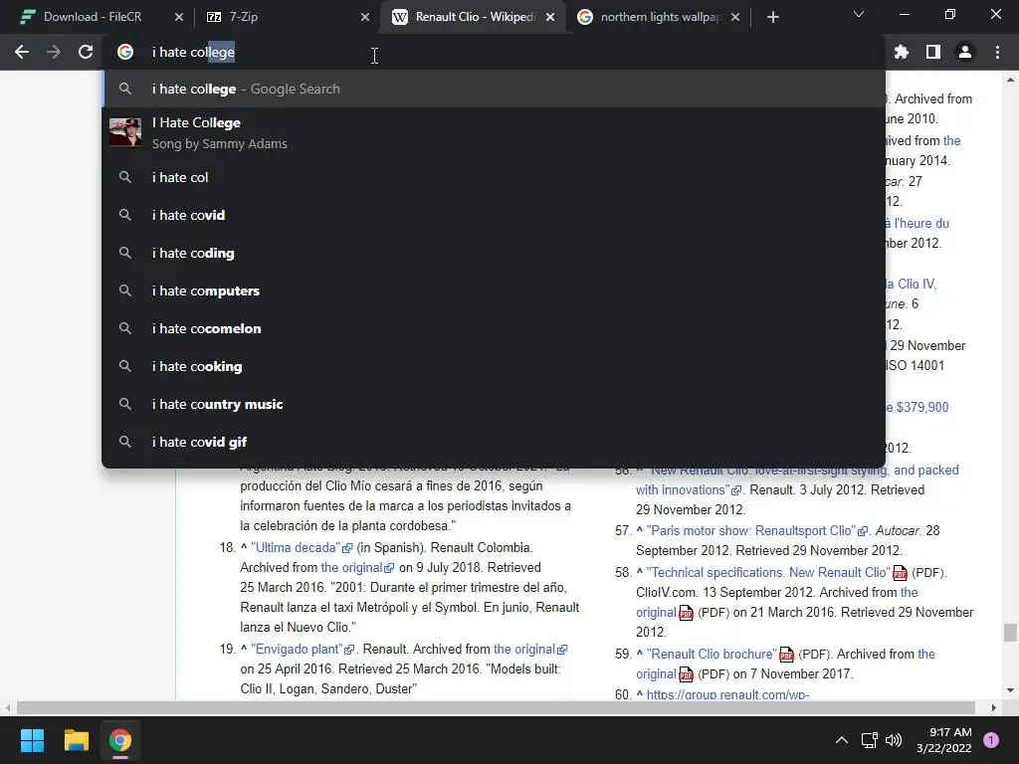Click search icon beside 'i hate coding'
The width and height of the screenshot is (1019, 764).
(x=124, y=253)
